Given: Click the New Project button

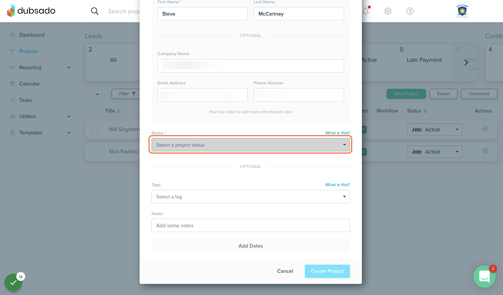Looking at the screenshot, I should (x=406, y=94).
